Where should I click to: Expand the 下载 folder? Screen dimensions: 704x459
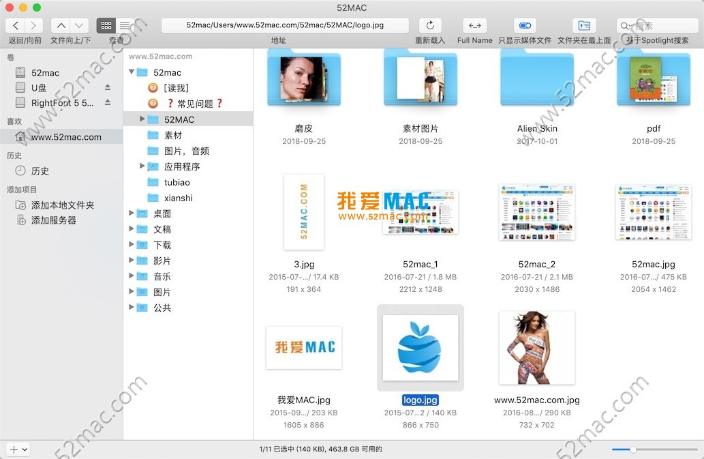tap(132, 244)
